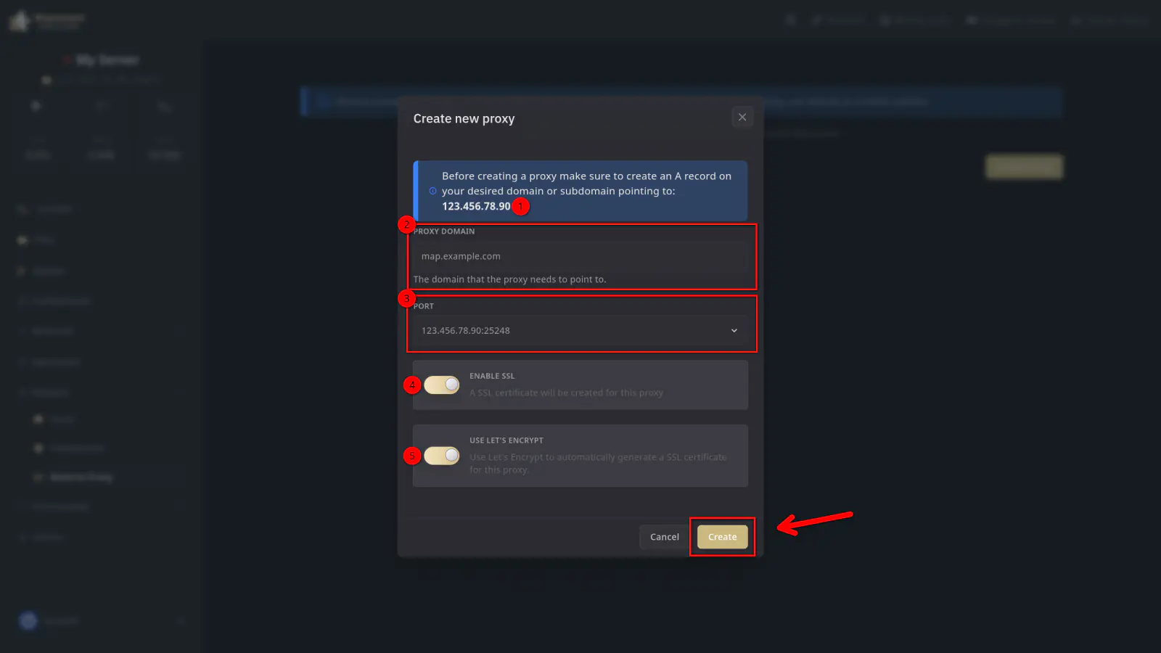Focus the Proxy Domain input field
The width and height of the screenshot is (1161, 653).
click(x=580, y=256)
